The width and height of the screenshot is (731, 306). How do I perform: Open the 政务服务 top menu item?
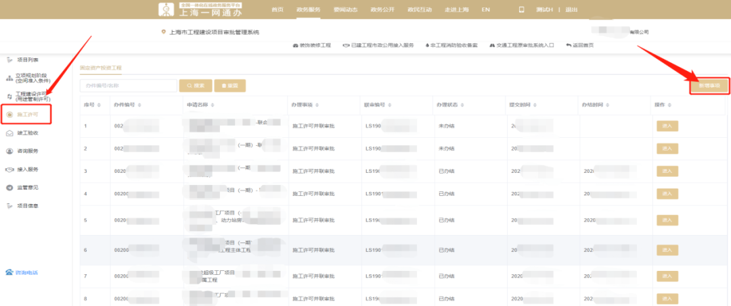309,9
